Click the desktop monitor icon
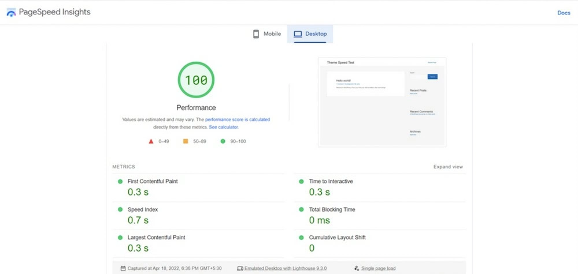 click(298, 34)
